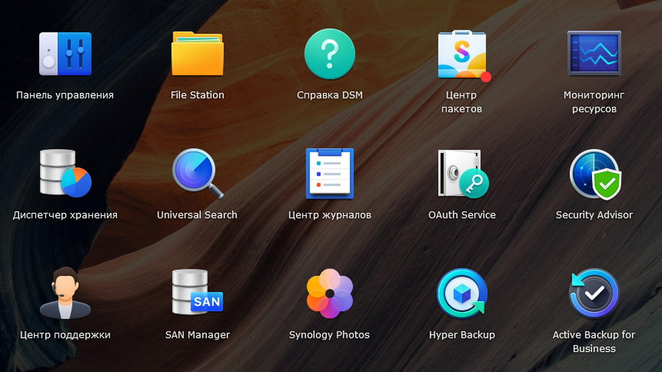Click the red notification badge on Центр пакетов
The height and width of the screenshot is (372, 662).
point(486,76)
